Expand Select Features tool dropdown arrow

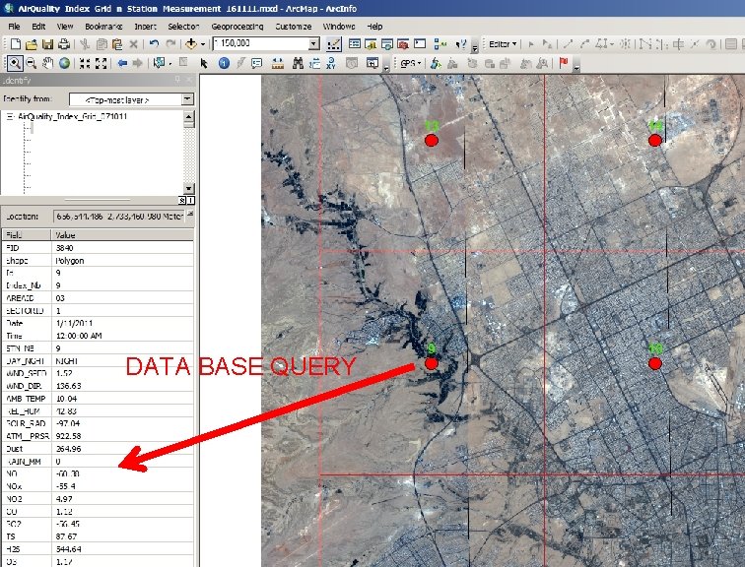coord(169,63)
